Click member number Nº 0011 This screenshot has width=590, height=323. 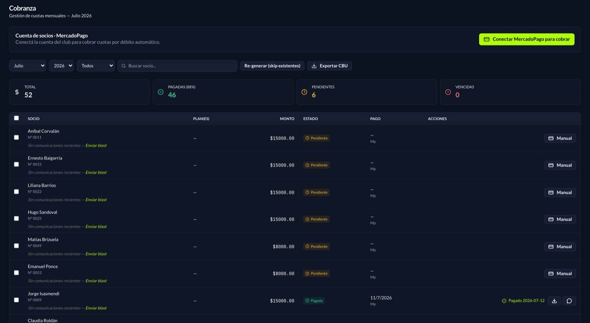coord(35,137)
